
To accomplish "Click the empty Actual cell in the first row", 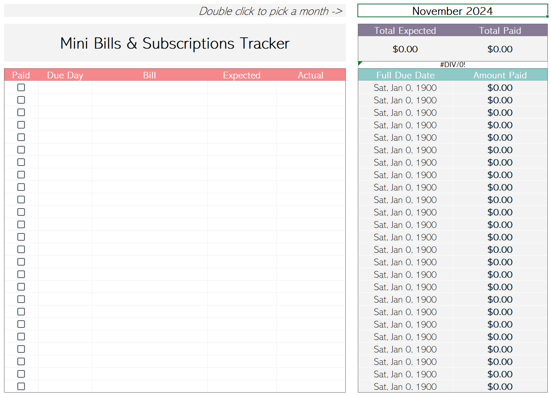I will pos(311,88).
